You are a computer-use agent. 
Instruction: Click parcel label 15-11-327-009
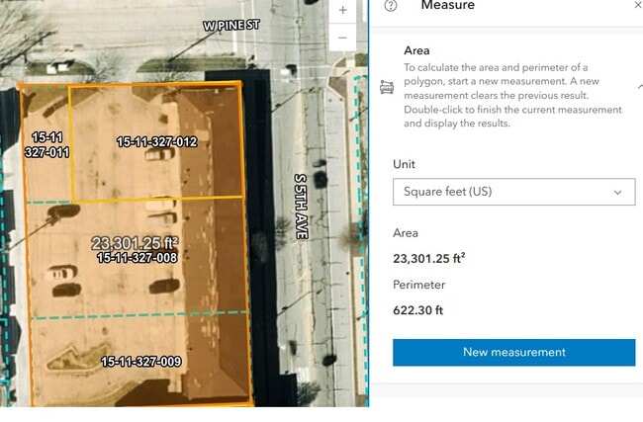tap(140, 362)
